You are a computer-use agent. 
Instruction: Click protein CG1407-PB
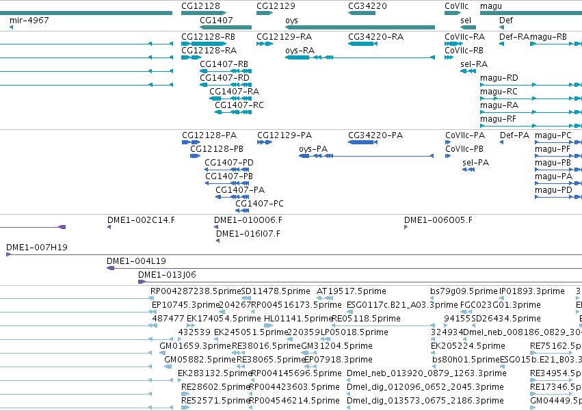(x=227, y=183)
